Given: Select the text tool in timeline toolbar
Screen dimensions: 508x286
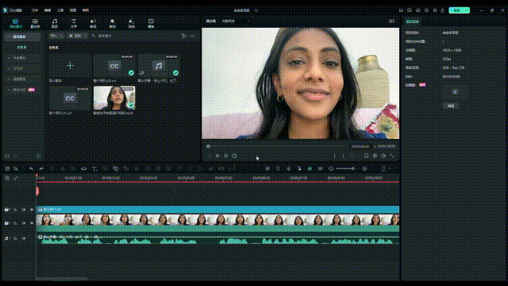Looking at the screenshot, I should pos(94,168).
